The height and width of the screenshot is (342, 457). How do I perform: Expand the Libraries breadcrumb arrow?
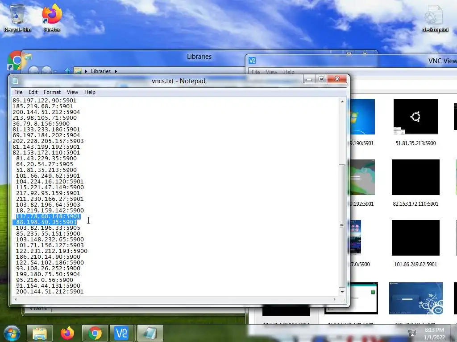tap(116, 71)
